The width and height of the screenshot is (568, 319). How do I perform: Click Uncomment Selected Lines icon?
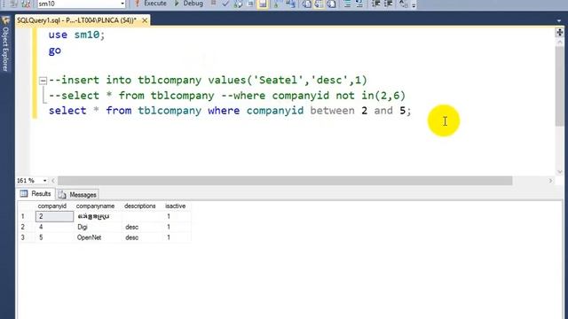(x=359, y=4)
